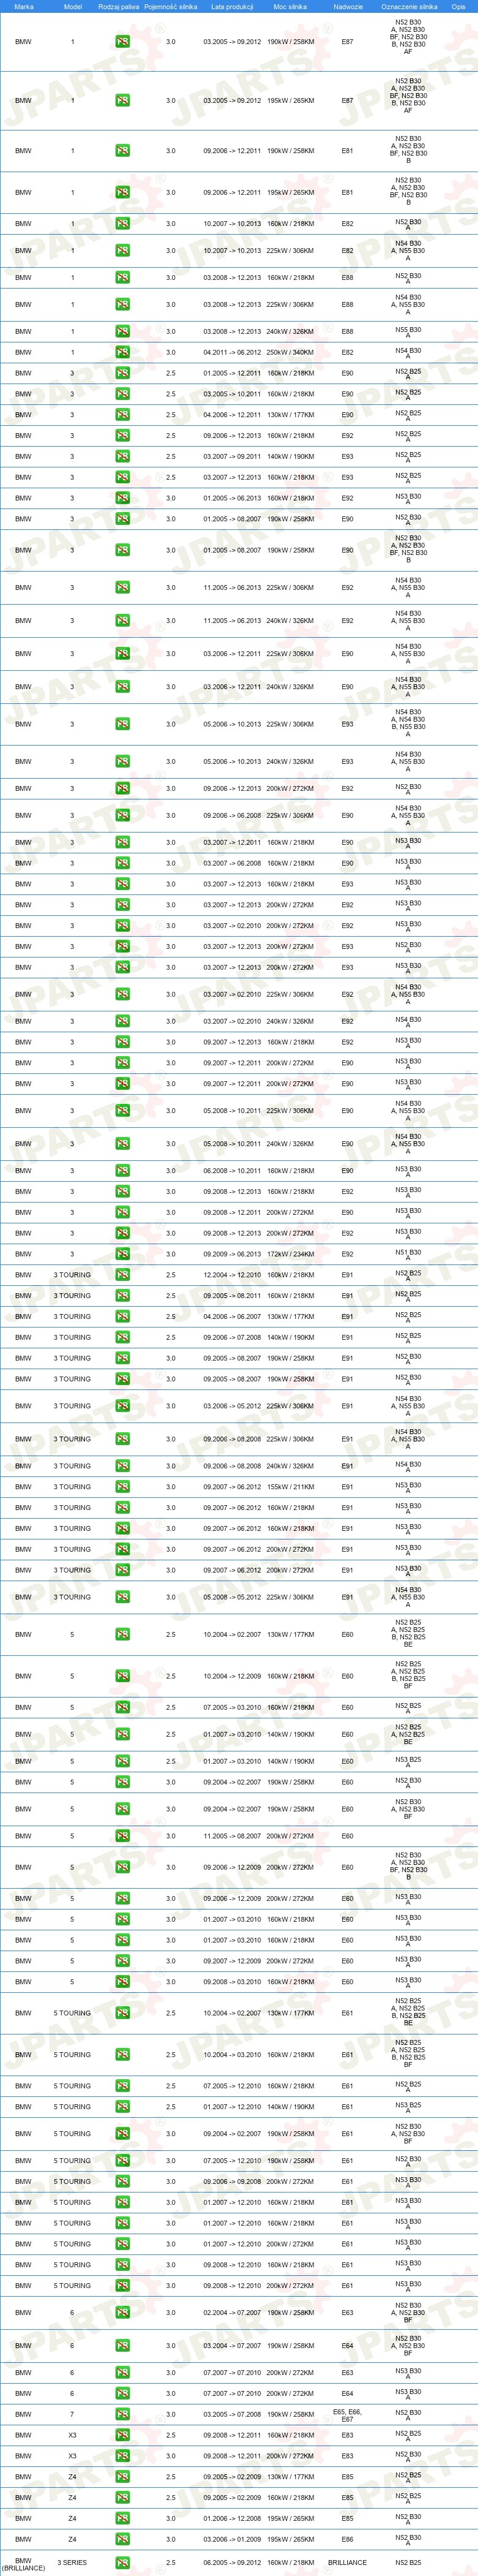Click fuel icon for BMW X3 160kW/218KM
The image size is (478, 2576).
coord(122,2435)
